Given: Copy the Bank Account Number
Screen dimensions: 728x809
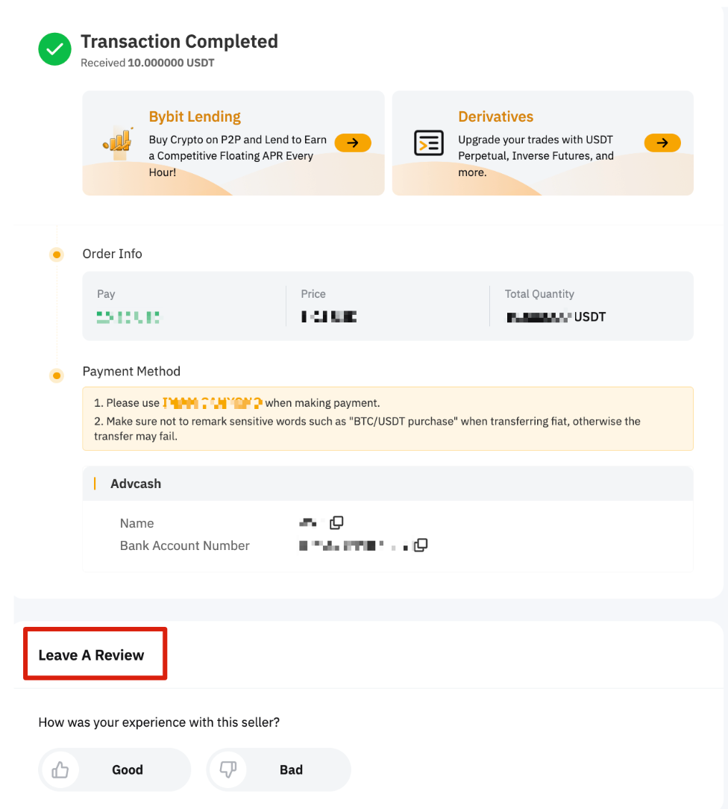Looking at the screenshot, I should [421, 545].
